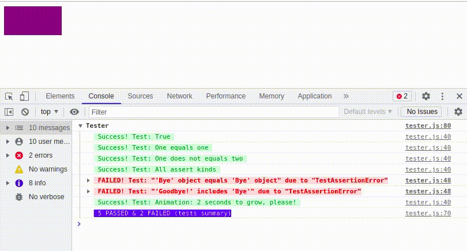This screenshot has height=251, width=467.
Task: Expand the 2 errors group
Action: 7,155
